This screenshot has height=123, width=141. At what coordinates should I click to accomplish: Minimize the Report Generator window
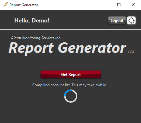point(105,5)
